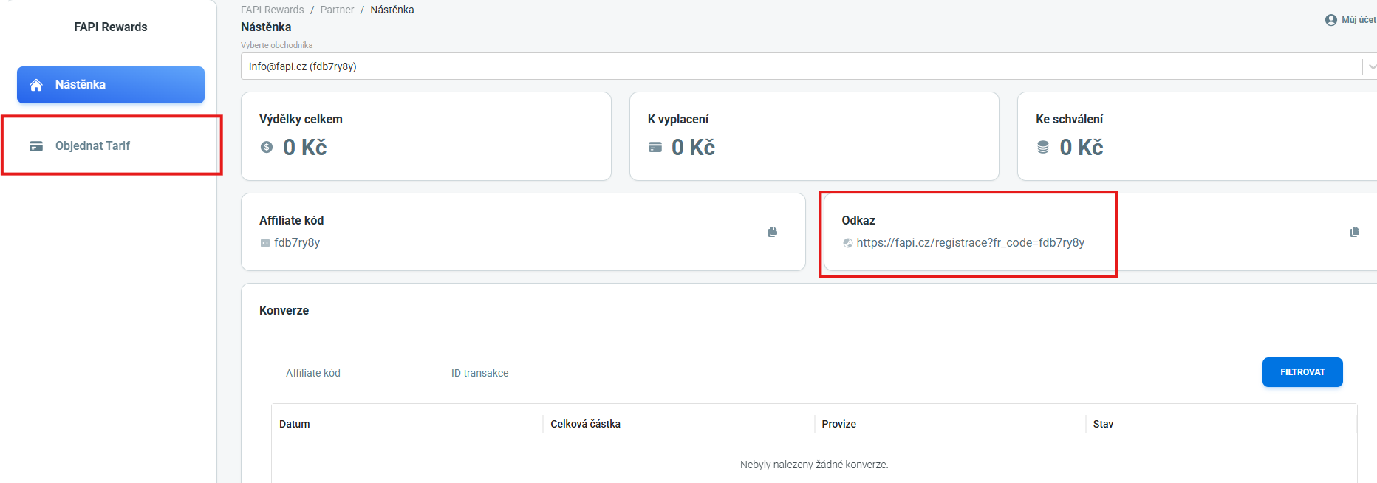Click the user avatar icon
This screenshot has width=1377, height=483.
tap(1331, 20)
